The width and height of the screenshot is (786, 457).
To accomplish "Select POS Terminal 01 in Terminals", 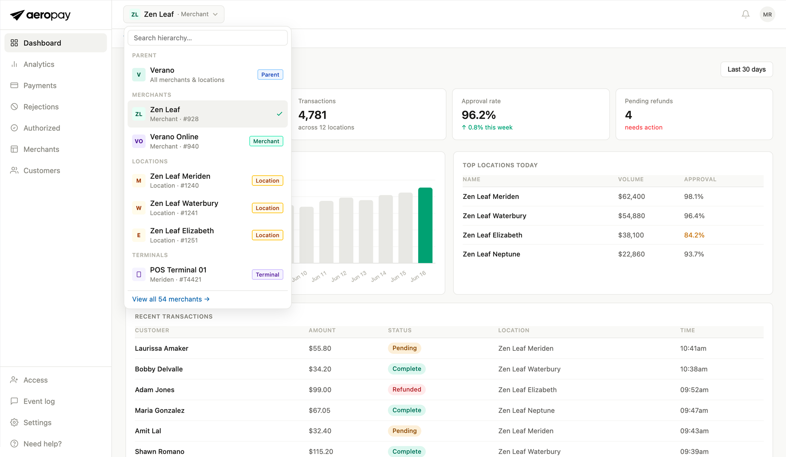I will coord(207,275).
